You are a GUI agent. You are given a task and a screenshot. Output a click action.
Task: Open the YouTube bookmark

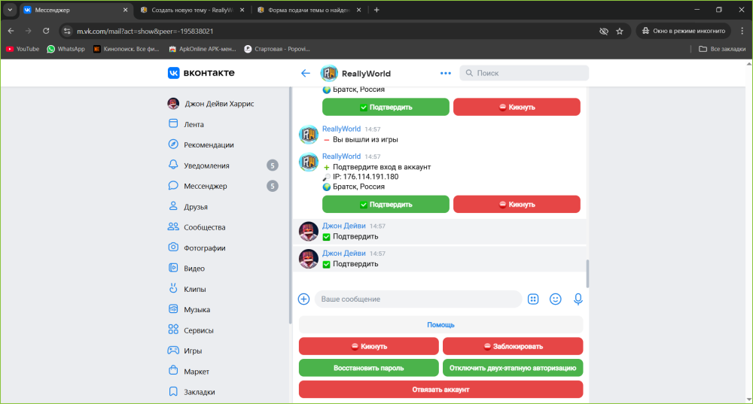[23, 49]
